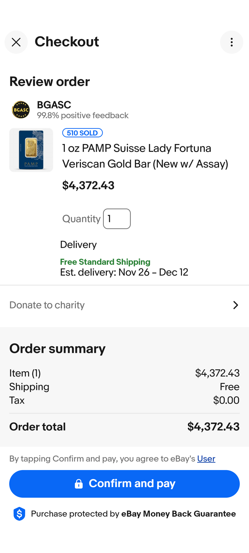
Task: Open eBay's User agreement link
Action: click(206, 459)
